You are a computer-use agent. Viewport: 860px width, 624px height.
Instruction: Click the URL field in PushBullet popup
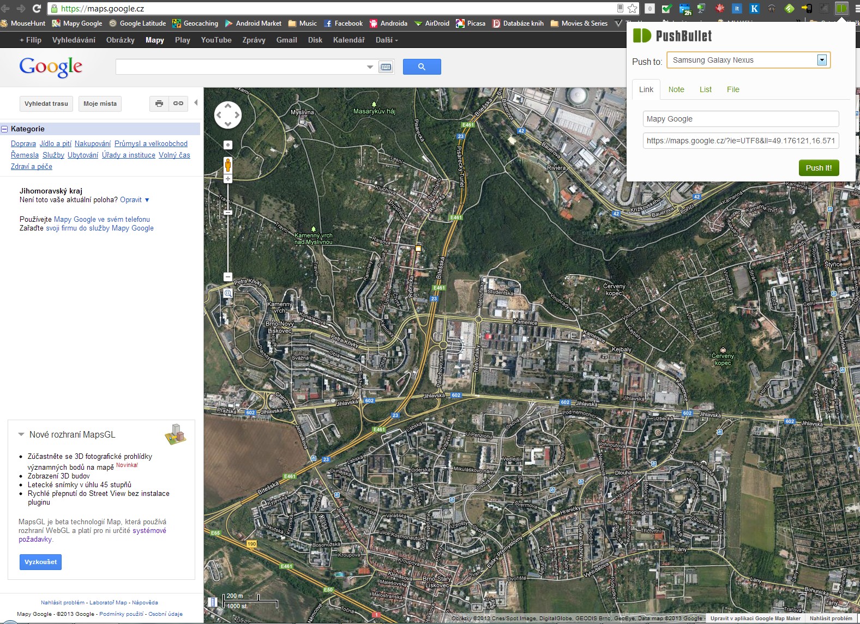click(741, 141)
